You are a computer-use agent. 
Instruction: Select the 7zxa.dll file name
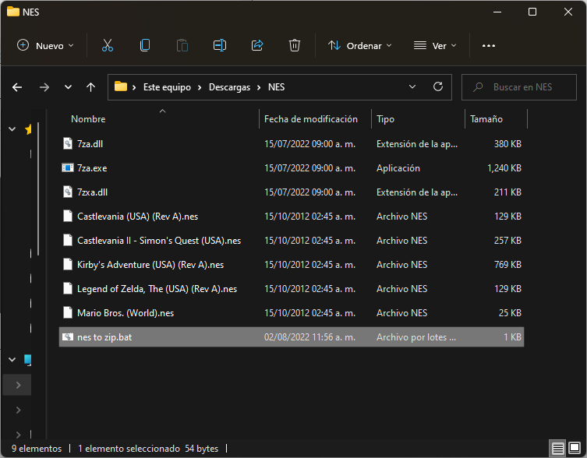click(92, 192)
